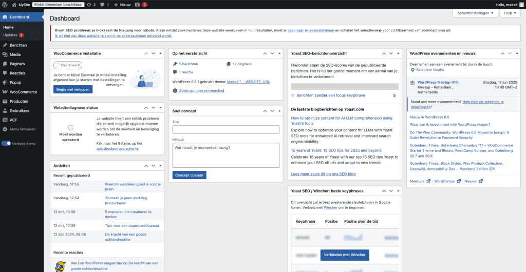Click external link icon after Nieuws
526x272 pixels.
click(x=481, y=181)
